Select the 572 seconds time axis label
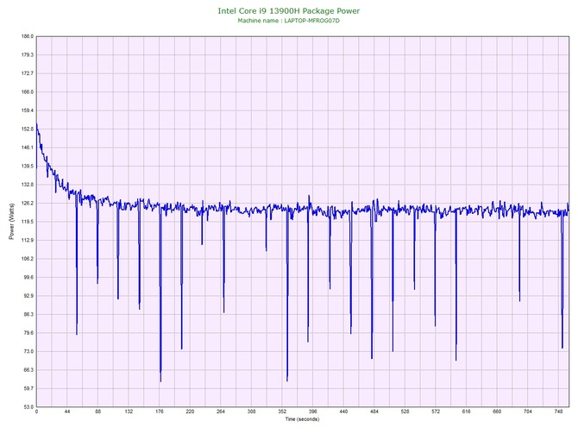This screenshot has height=434, width=578. click(436, 412)
